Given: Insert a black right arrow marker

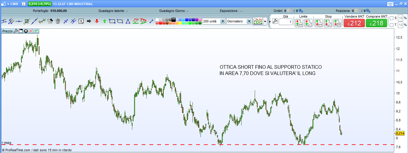Looking at the screenshot, I should pos(89,21).
